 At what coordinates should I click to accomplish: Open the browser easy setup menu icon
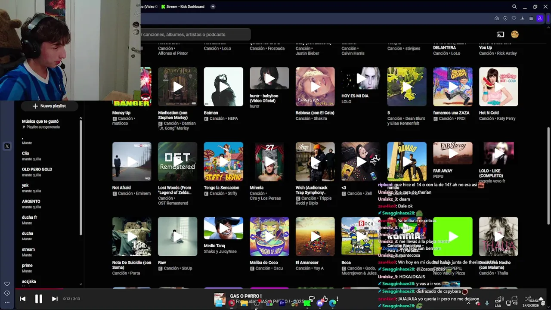(x=531, y=19)
